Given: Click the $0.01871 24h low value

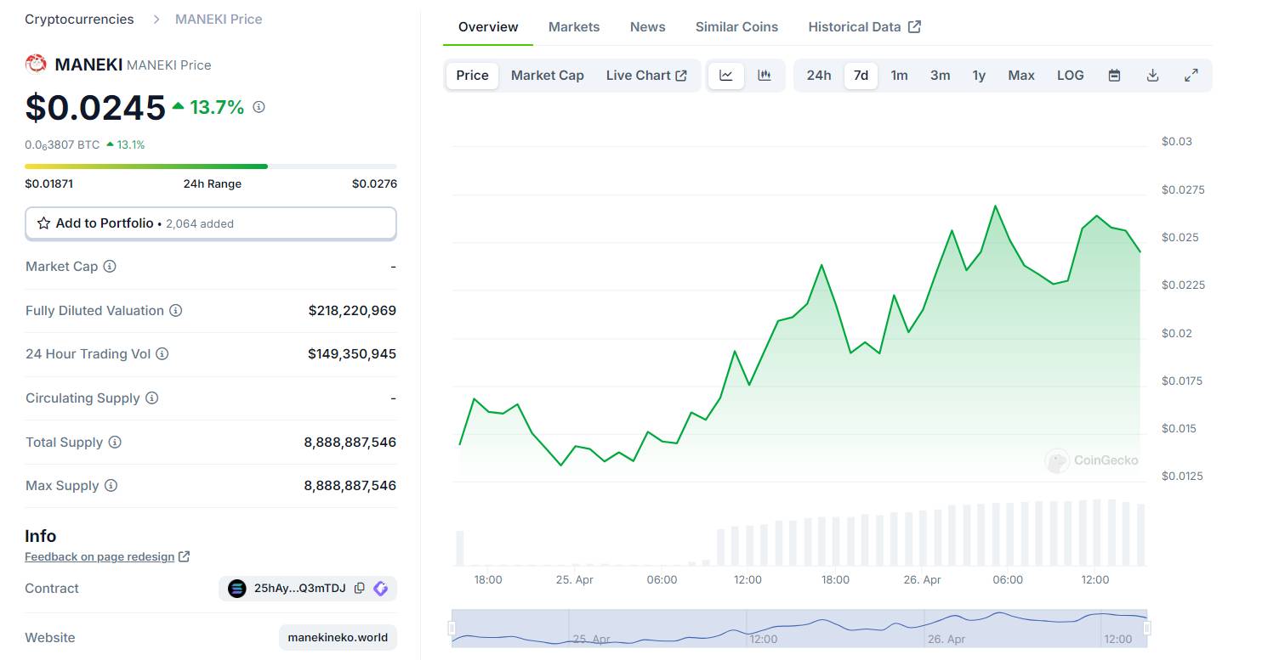Looking at the screenshot, I should click(x=48, y=184).
